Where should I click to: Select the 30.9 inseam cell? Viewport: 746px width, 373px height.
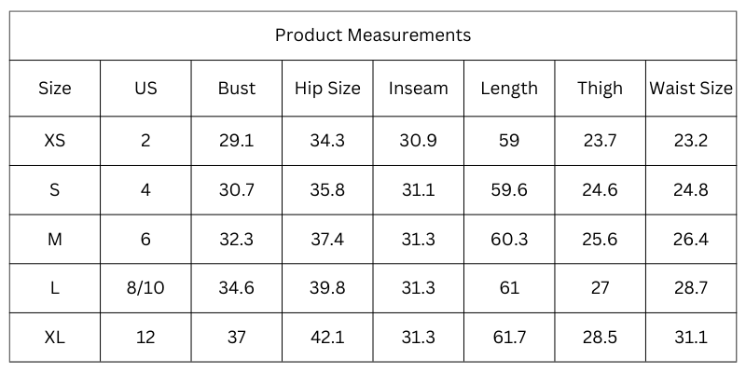click(x=418, y=141)
